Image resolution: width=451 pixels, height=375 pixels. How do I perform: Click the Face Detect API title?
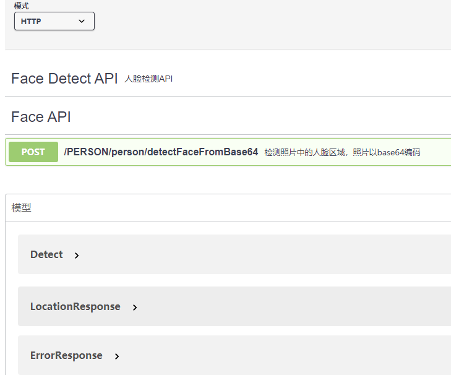point(64,79)
